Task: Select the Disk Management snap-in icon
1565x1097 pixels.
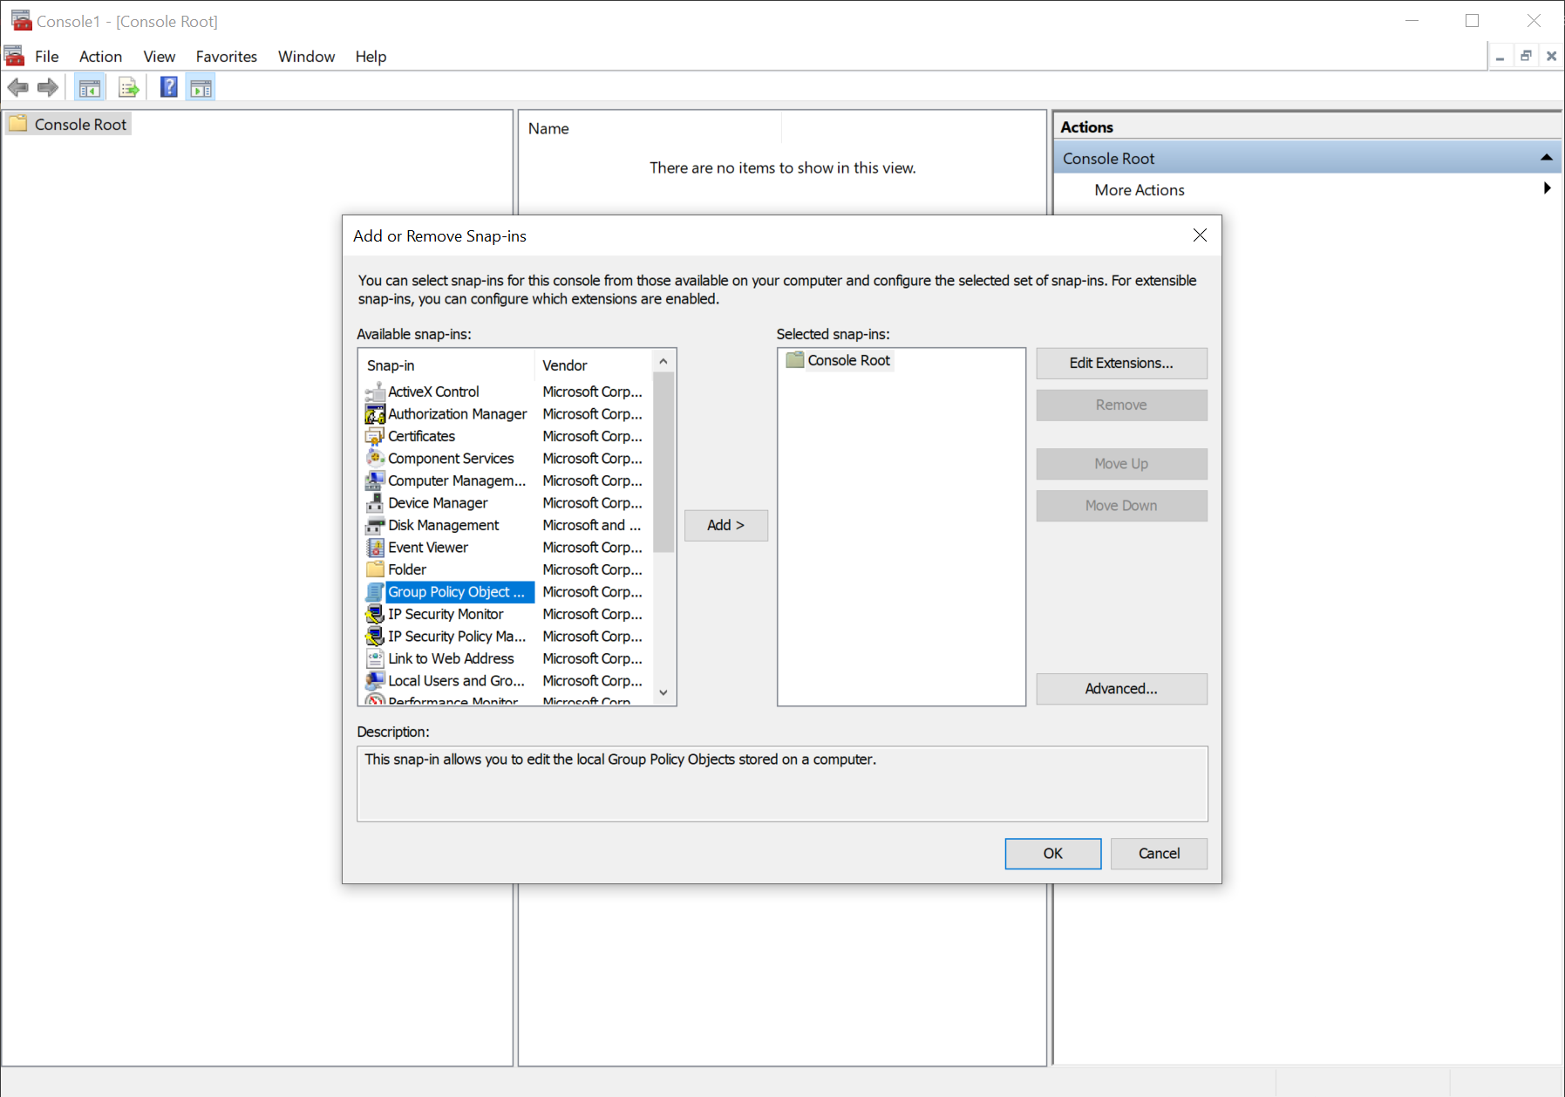Action: click(x=375, y=525)
